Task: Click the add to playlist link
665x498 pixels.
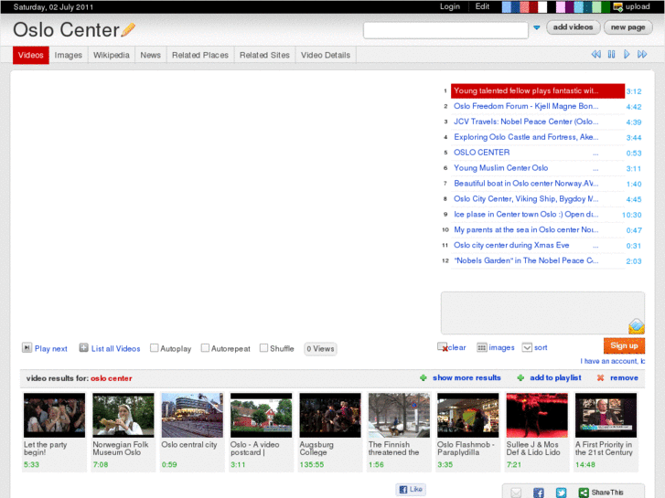Action: (555, 377)
